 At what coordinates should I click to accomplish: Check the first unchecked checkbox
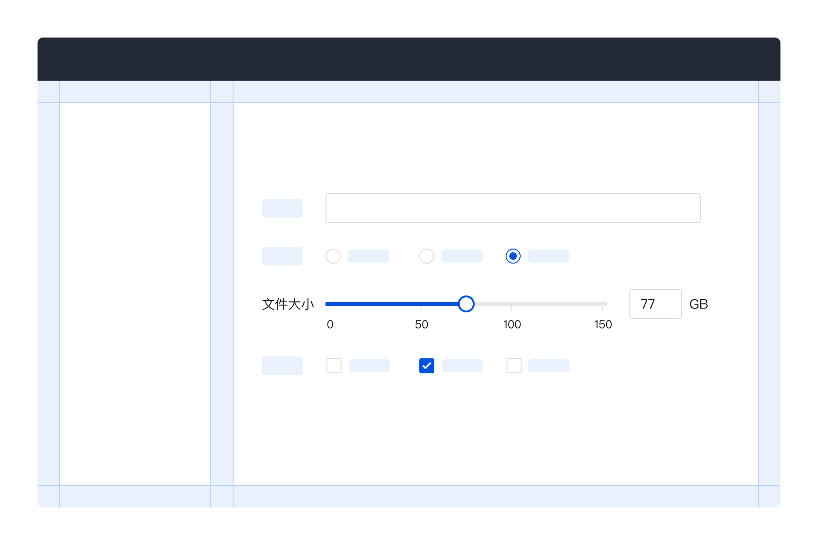pos(333,366)
